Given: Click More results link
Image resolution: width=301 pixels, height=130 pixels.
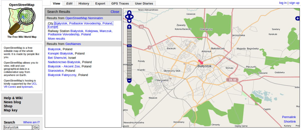Looking at the screenshot, I should coord(56,39).
